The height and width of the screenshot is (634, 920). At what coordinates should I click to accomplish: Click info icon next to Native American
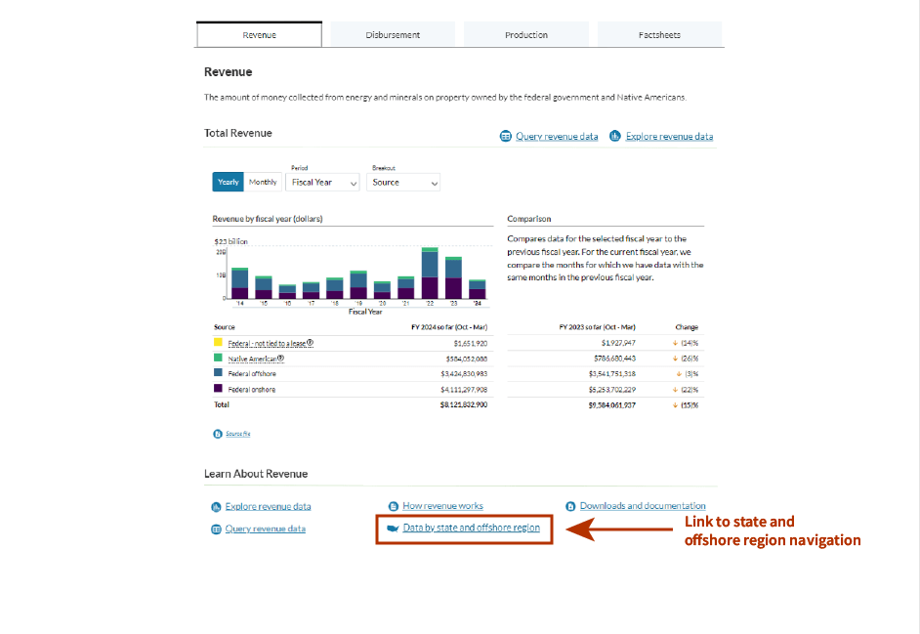coord(280,359)
